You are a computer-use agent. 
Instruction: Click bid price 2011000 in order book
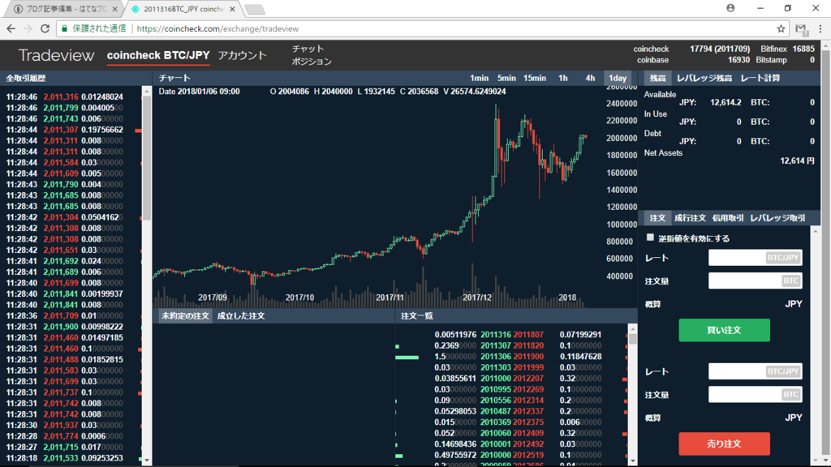tap(496, 379)
